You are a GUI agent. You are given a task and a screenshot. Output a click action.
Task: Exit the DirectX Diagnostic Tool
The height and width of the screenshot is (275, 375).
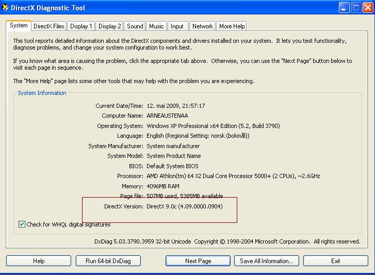coord(335,261)
